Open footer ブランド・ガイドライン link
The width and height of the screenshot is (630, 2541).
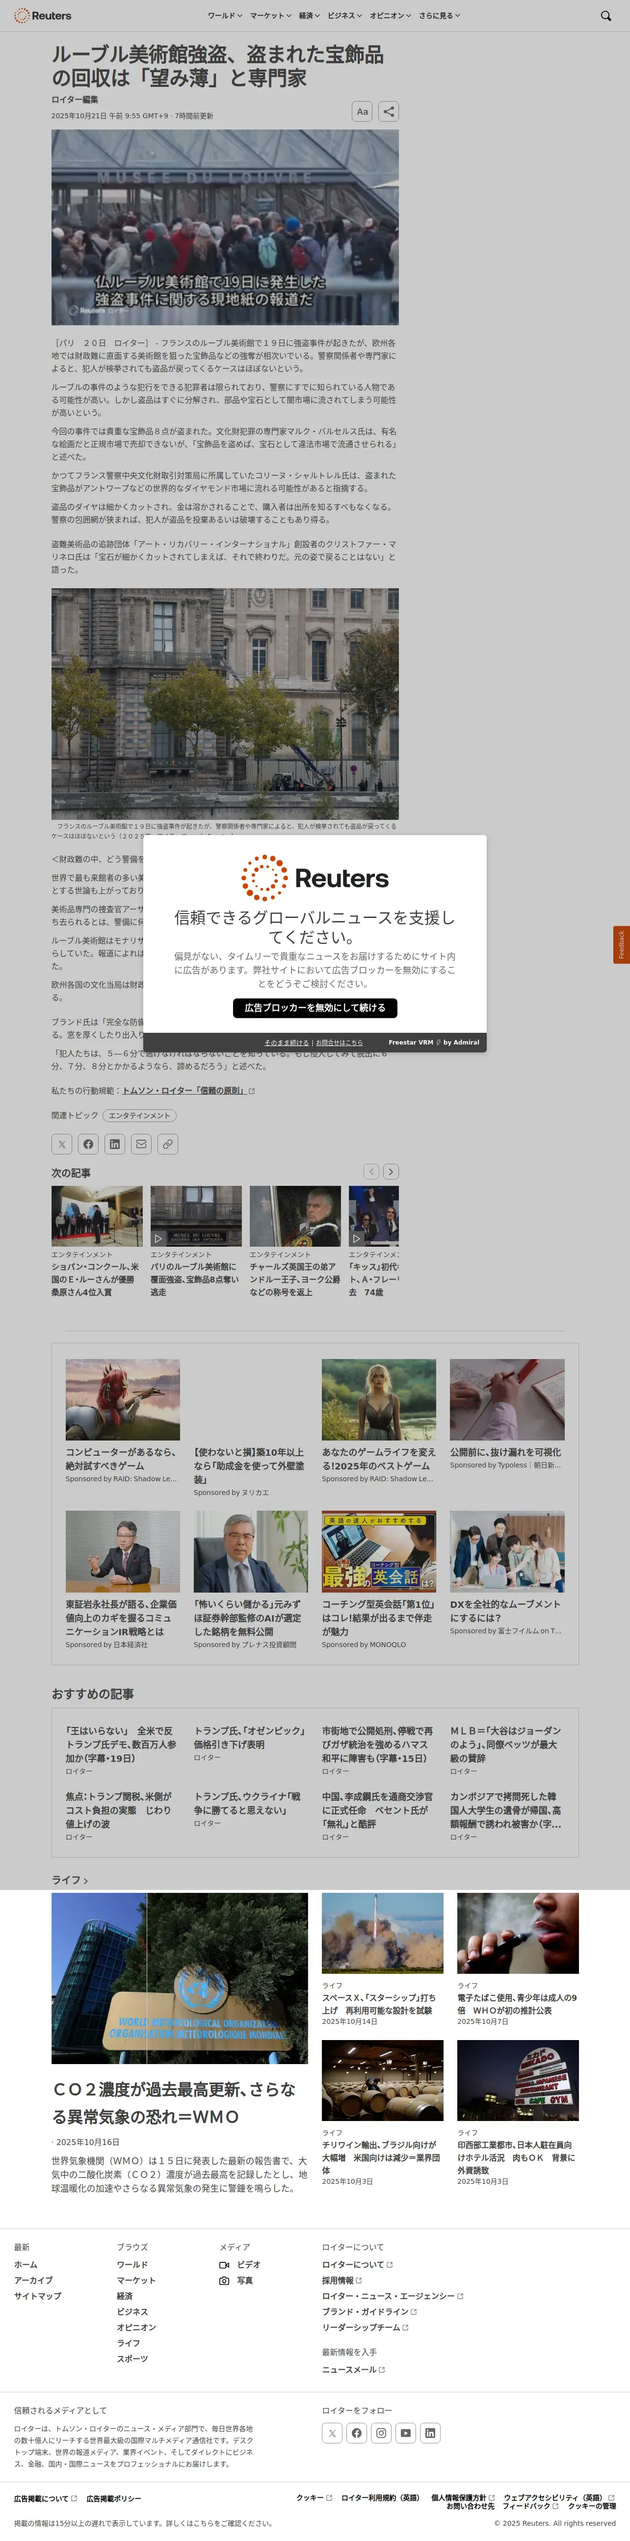(369, 2311)
